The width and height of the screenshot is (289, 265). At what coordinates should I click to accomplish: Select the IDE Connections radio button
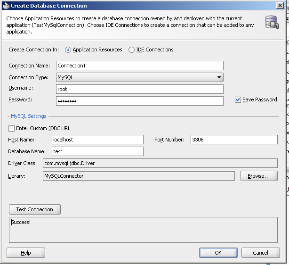[x=131, y=50]
